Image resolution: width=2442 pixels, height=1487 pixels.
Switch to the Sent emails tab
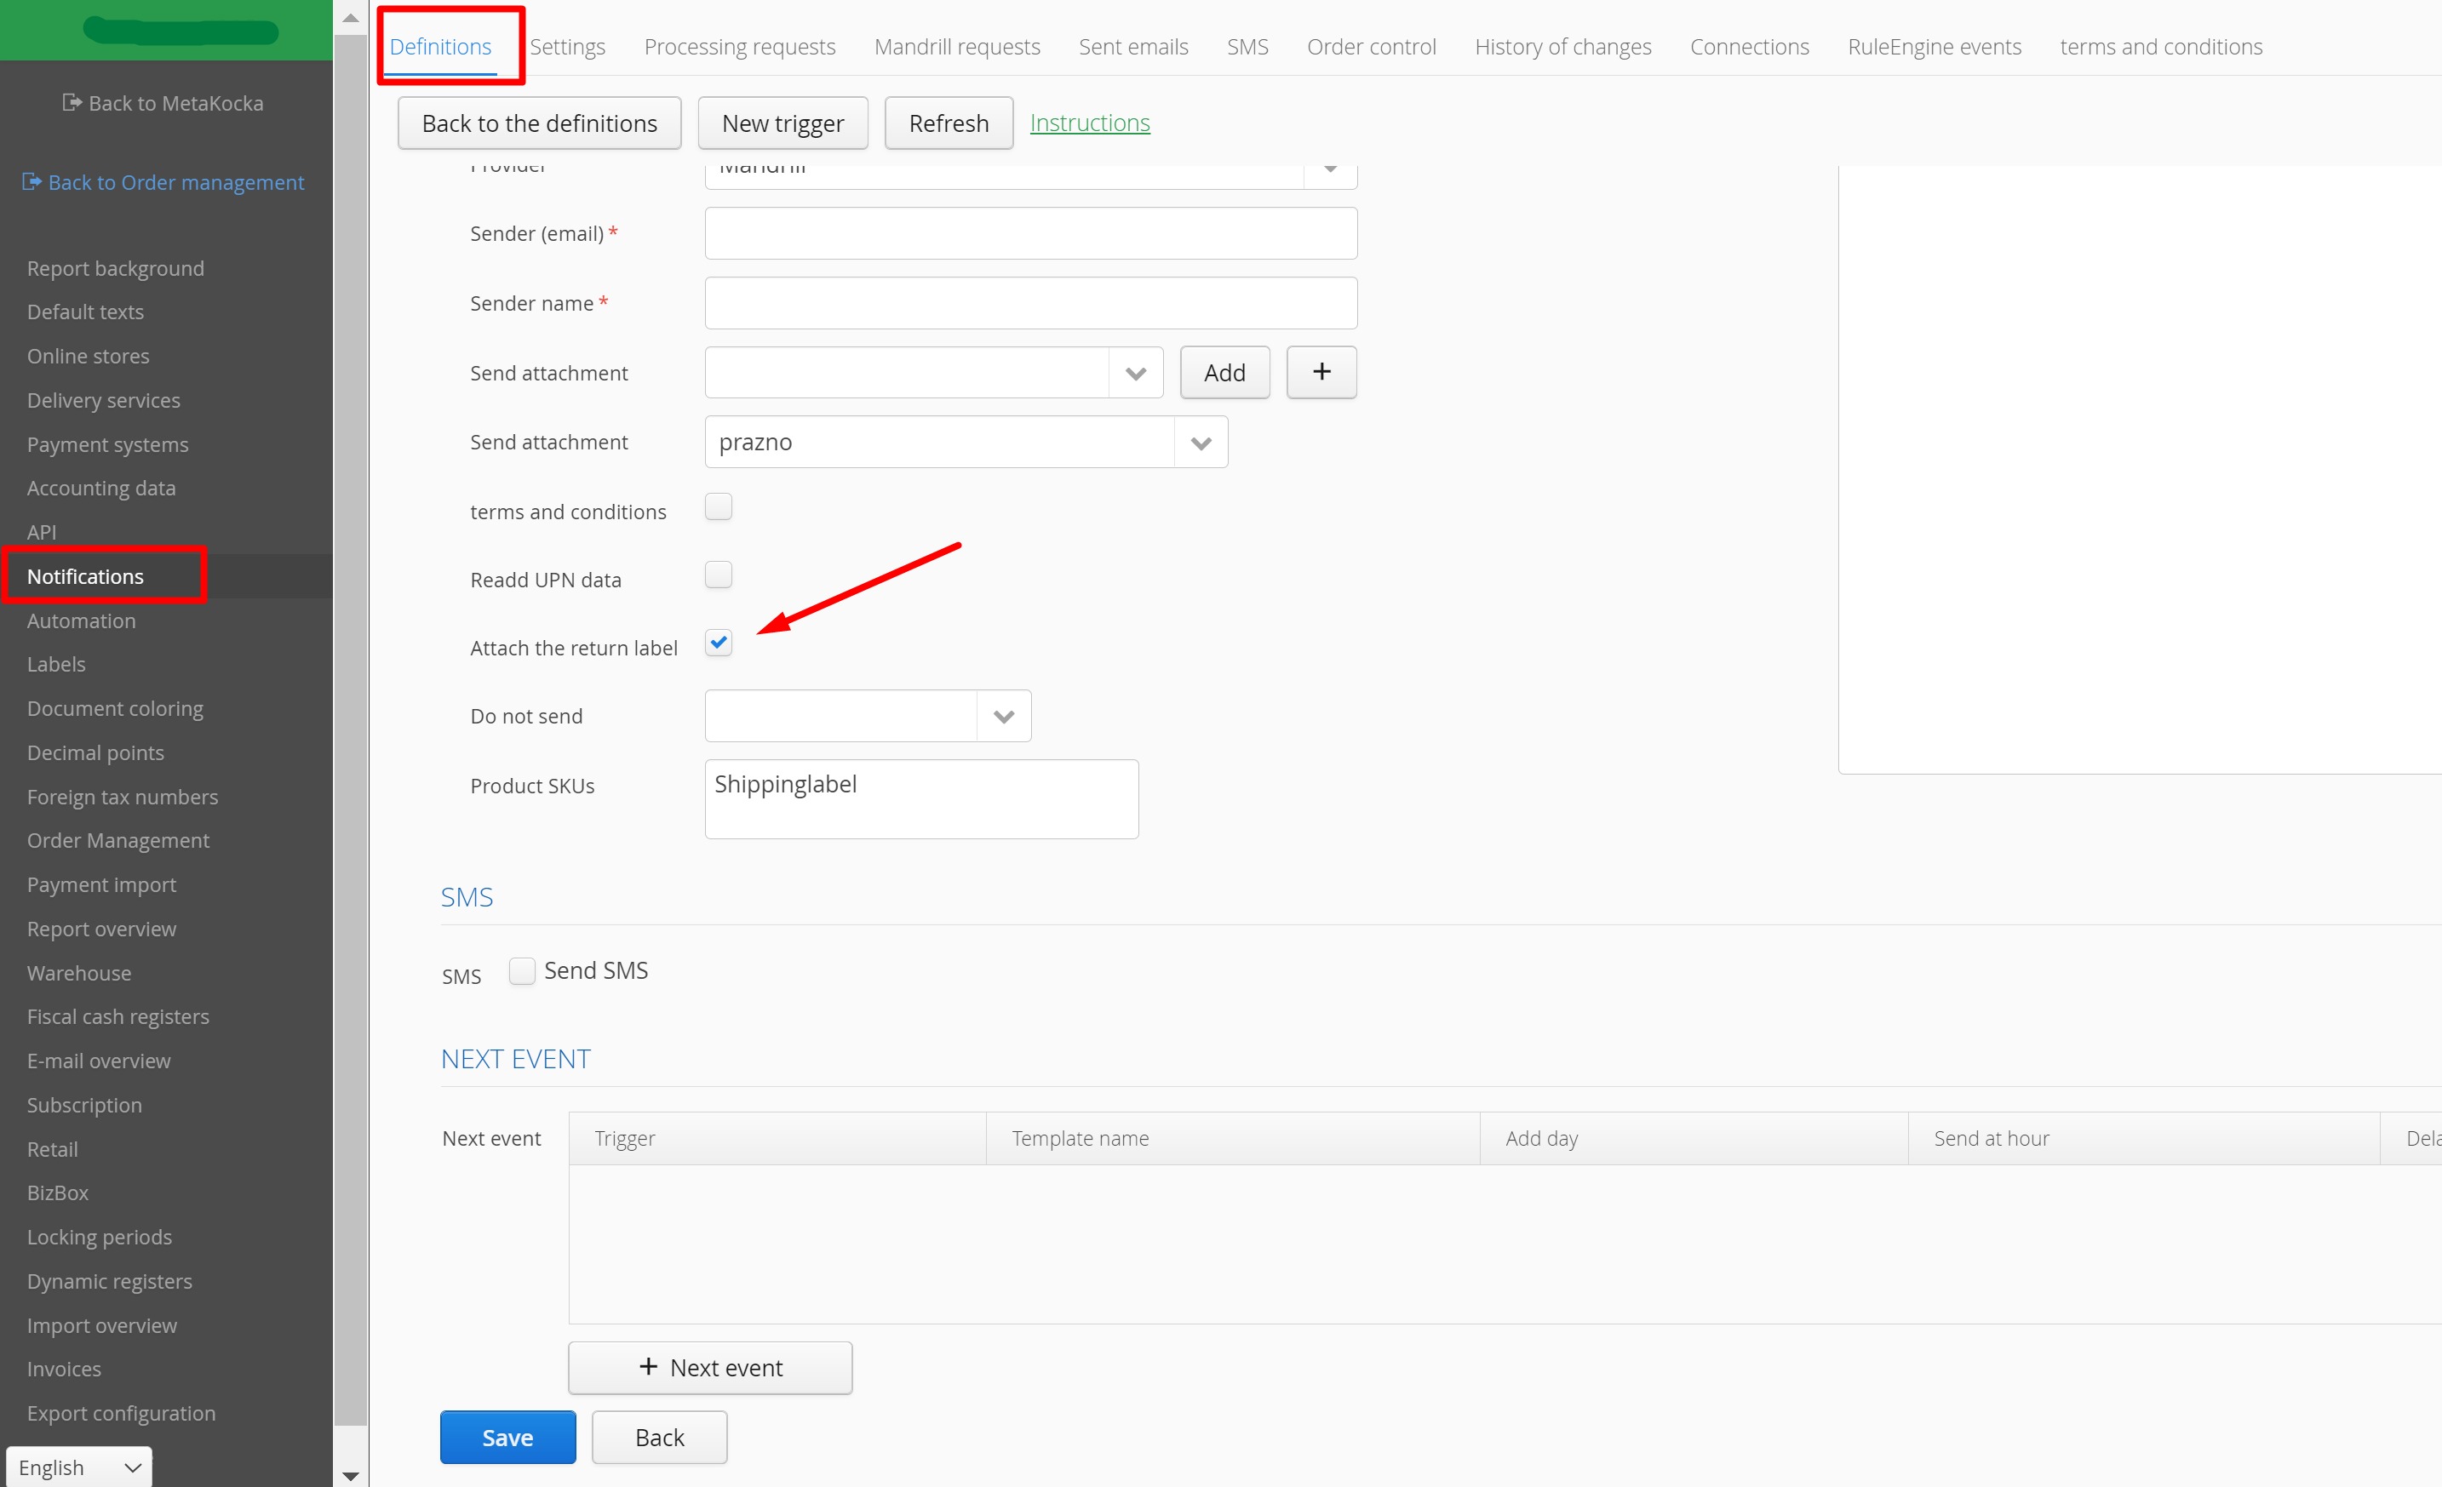[1132, 47]
